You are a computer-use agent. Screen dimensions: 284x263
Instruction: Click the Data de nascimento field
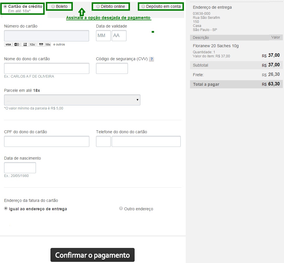pos(20,168)
